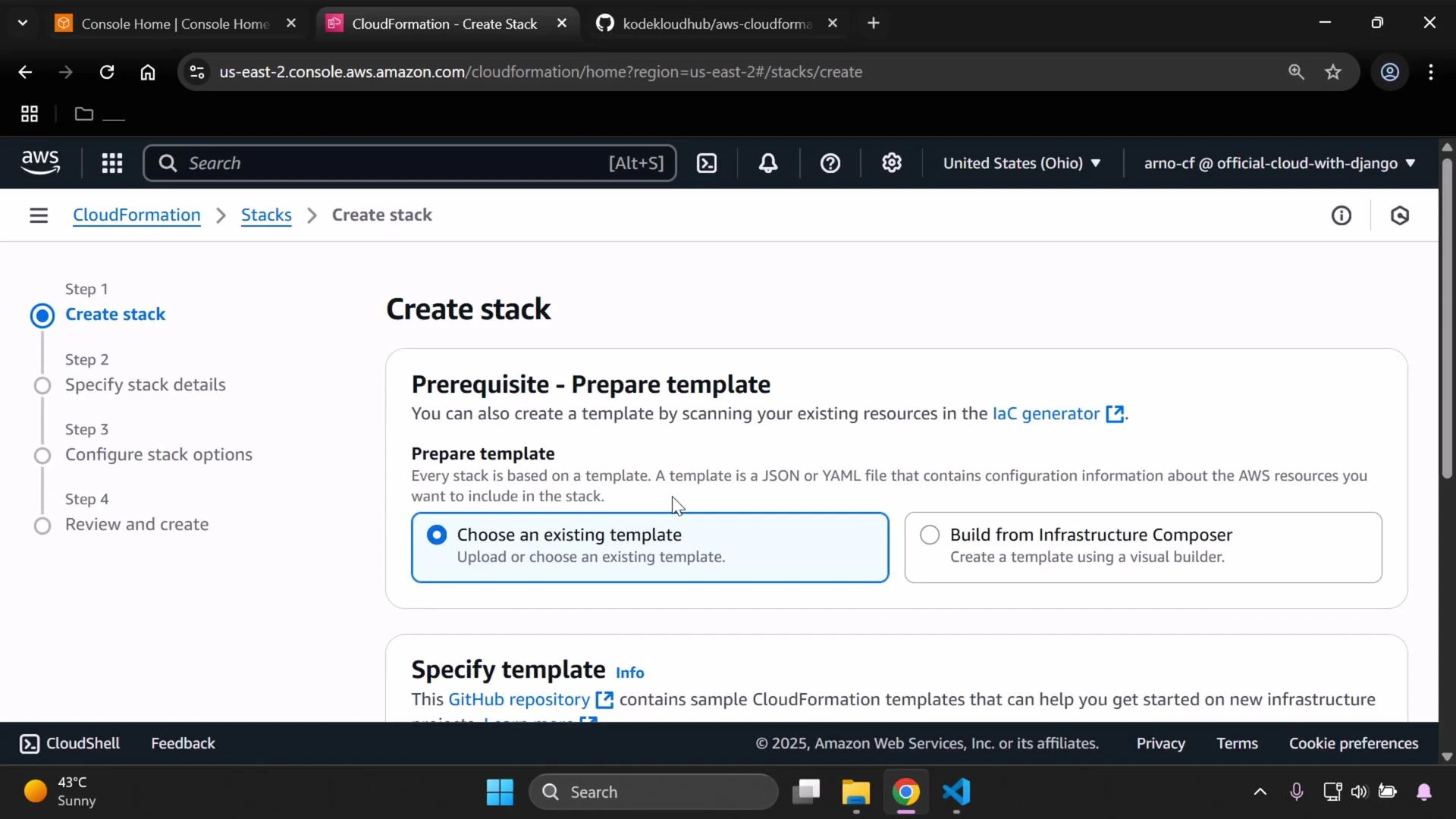Open the AWS services grid menu

[111, 162]
